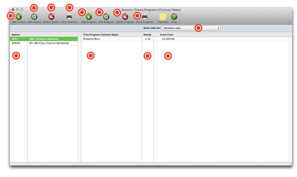Click the Print Programs printer icon
This screenshot has height=177, width=297.
click(145, 17)
